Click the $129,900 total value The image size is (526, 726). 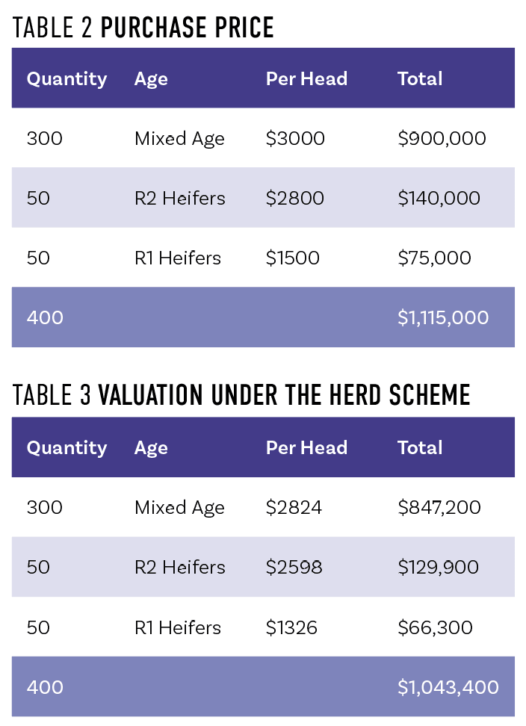(439, 567)
